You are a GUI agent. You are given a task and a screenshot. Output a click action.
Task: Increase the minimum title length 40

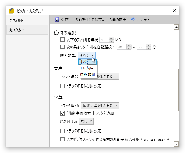click(x=129, y=46)
